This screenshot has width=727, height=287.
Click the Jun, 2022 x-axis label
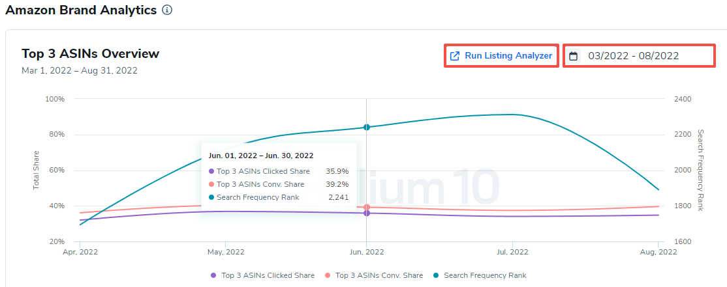(x=367, y=251)
